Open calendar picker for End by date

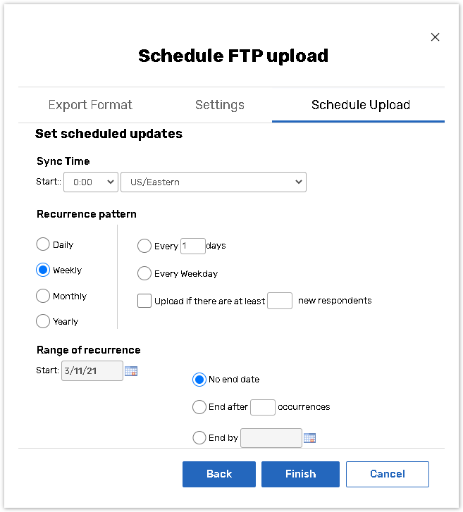click(310, 438)
